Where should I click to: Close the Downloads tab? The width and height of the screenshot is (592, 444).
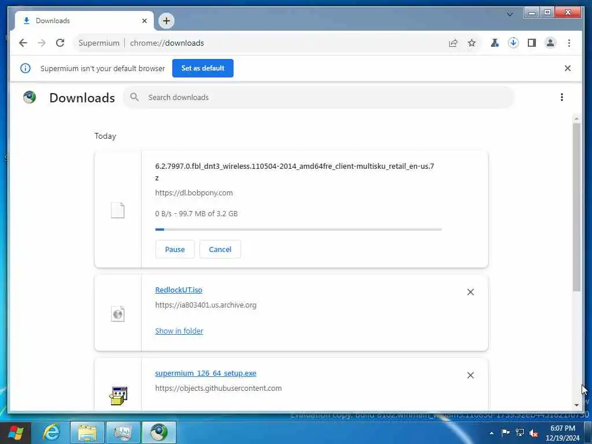pyautogui.click(x=144, y=21)
